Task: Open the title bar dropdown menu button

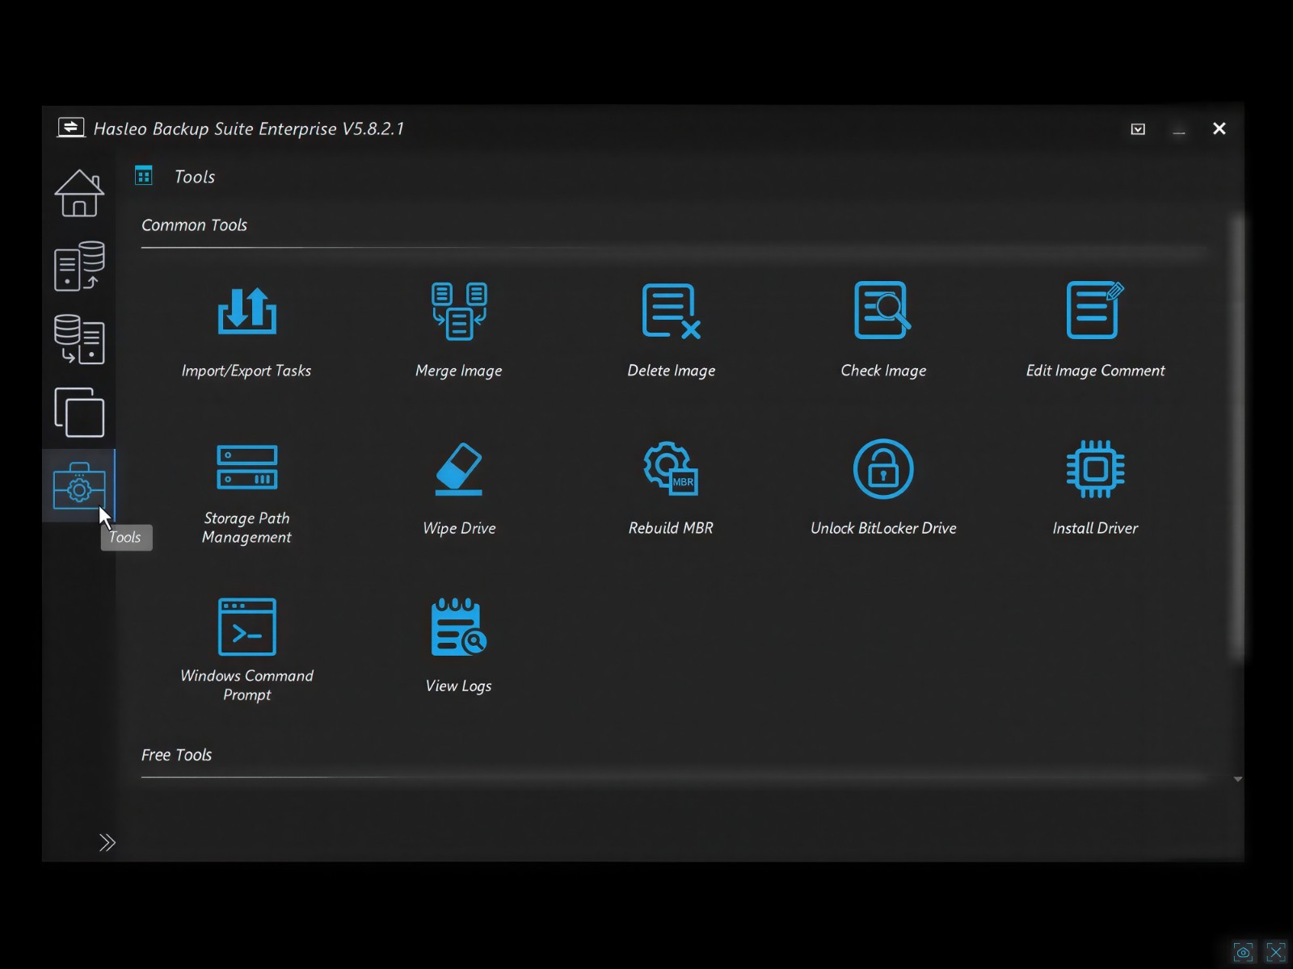Action: [x=1138, y=129]
